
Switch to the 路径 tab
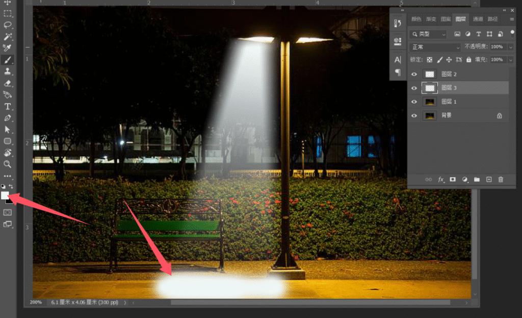click(493, 19)
